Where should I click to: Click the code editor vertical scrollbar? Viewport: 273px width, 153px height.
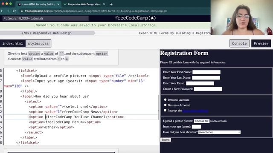click(x=158, y=107)
